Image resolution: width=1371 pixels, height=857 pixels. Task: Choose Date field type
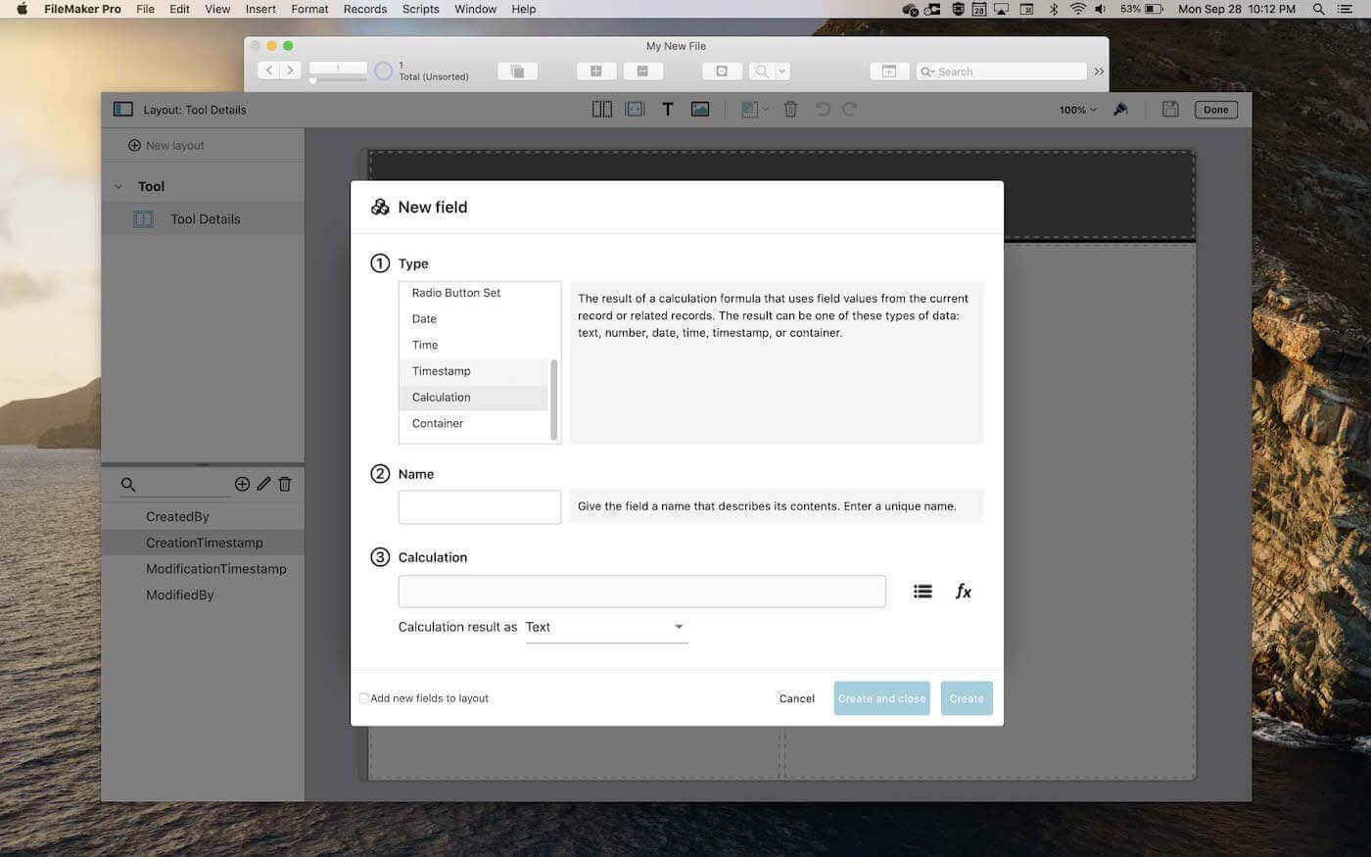tap(474, 319)
